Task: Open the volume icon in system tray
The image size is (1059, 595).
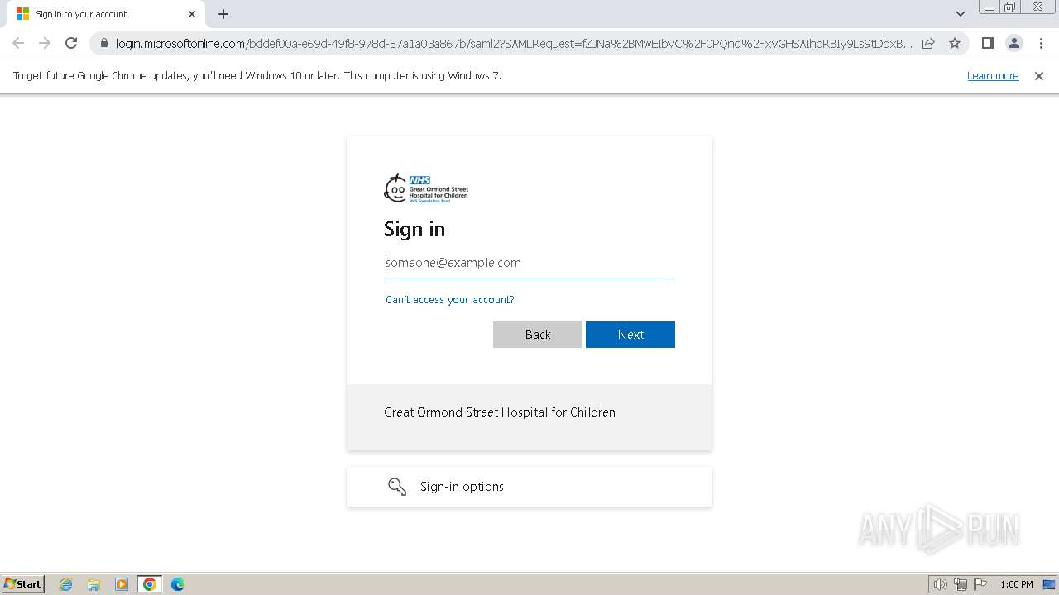Action: pyautogui.click(x=940, y=584)
